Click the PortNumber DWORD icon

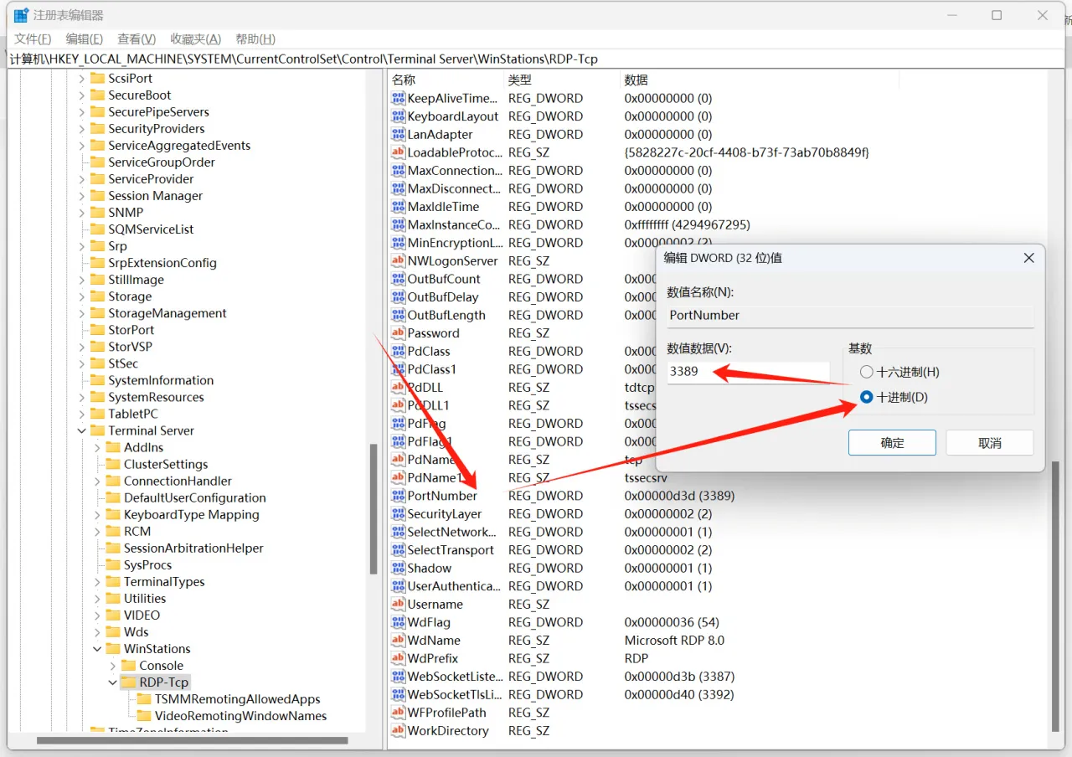click(398, 496)
